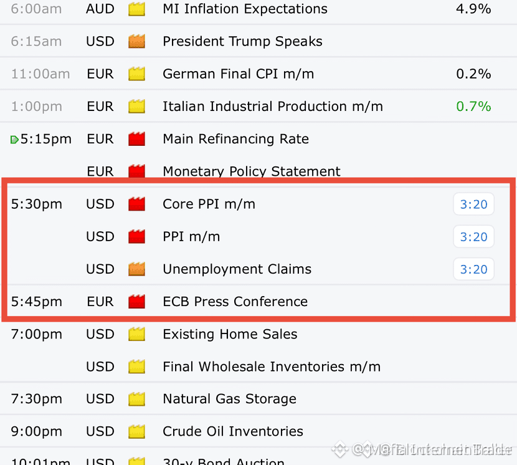Click the 4.9% value for MI Inflation Expectations
The image size is (517, 465).
(473, 9)
